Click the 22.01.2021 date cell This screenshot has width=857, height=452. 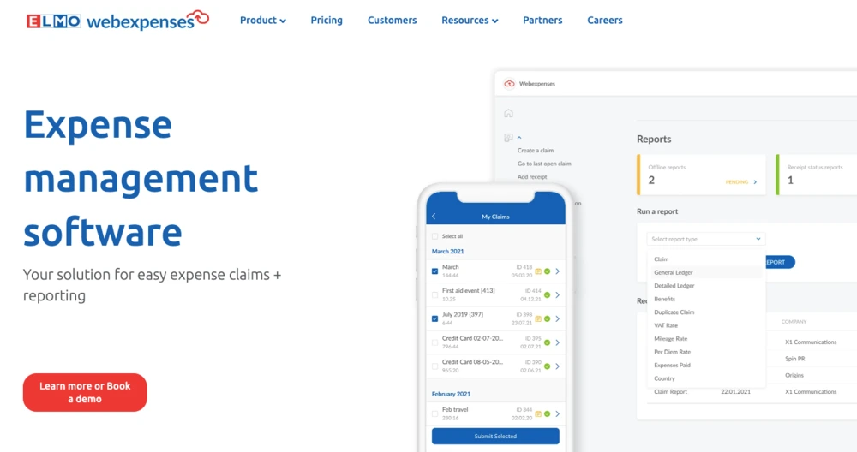[x=735, y=391]
